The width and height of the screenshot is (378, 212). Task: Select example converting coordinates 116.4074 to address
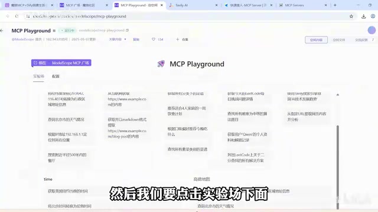point(66,99)
